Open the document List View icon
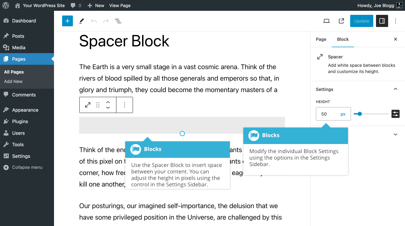405x226 pixels. [118, 21]
